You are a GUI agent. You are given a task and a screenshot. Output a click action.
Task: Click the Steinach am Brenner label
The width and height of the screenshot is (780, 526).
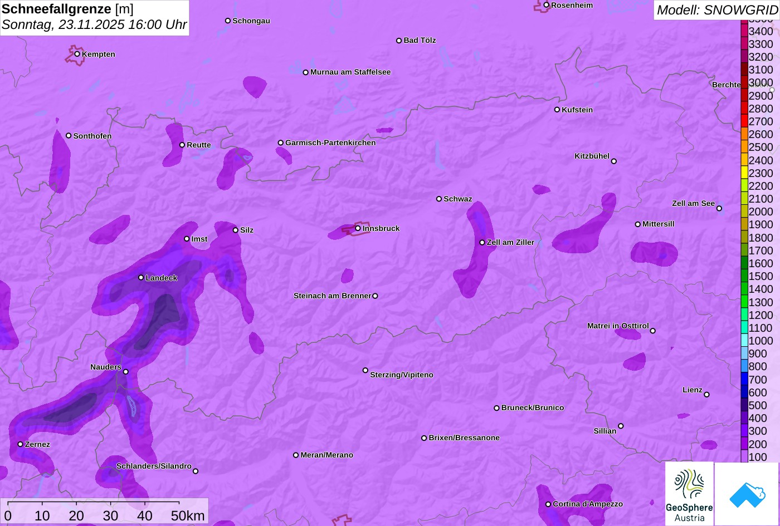click(x=332, y=296)
